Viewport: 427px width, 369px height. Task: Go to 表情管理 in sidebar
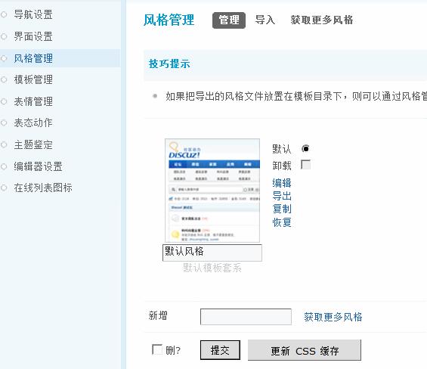(33, 101)
